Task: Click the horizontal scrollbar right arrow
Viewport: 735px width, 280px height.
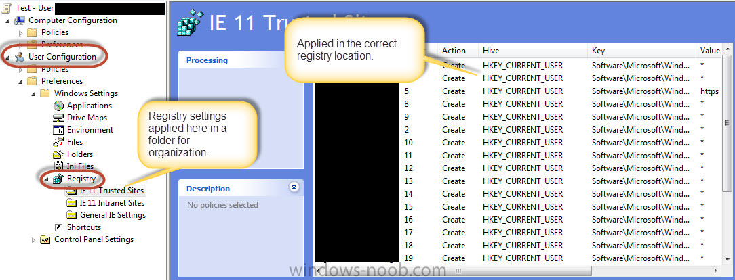Action: tap(716, 271)
